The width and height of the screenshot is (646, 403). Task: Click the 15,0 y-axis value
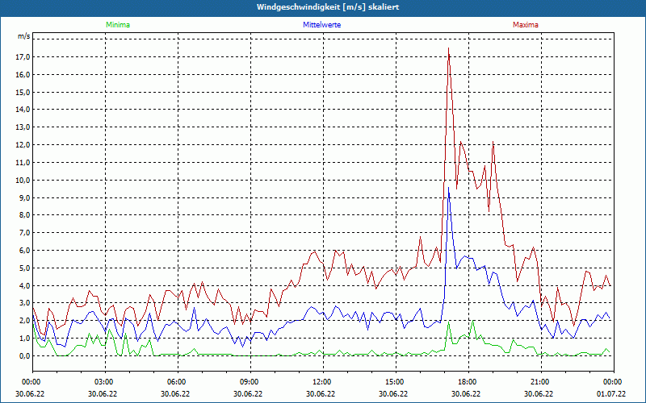(x=23, y=92)
